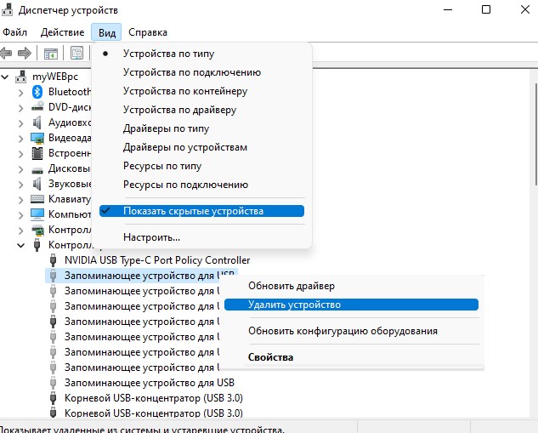Expand the Bluetooth category
The width and height of the screenshot is (538, 433).
pos(21,93)
